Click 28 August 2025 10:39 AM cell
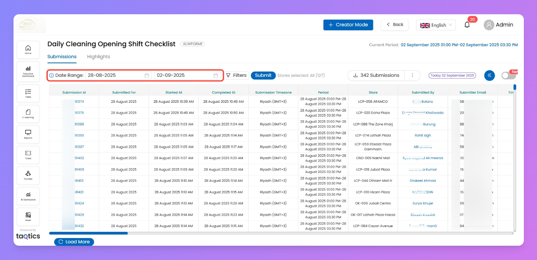Image resolution: width=537 pixels, height=260 pixels. 174,102
